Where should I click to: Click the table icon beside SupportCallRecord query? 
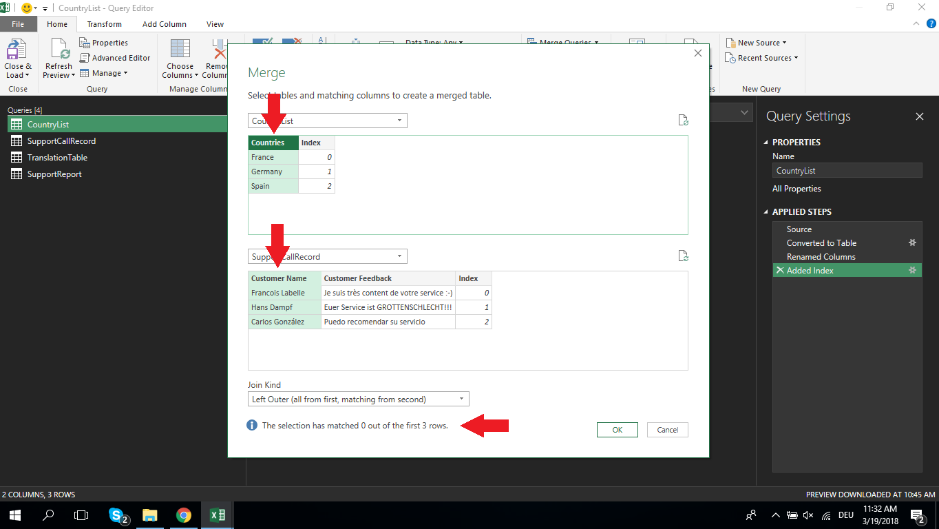17,141
